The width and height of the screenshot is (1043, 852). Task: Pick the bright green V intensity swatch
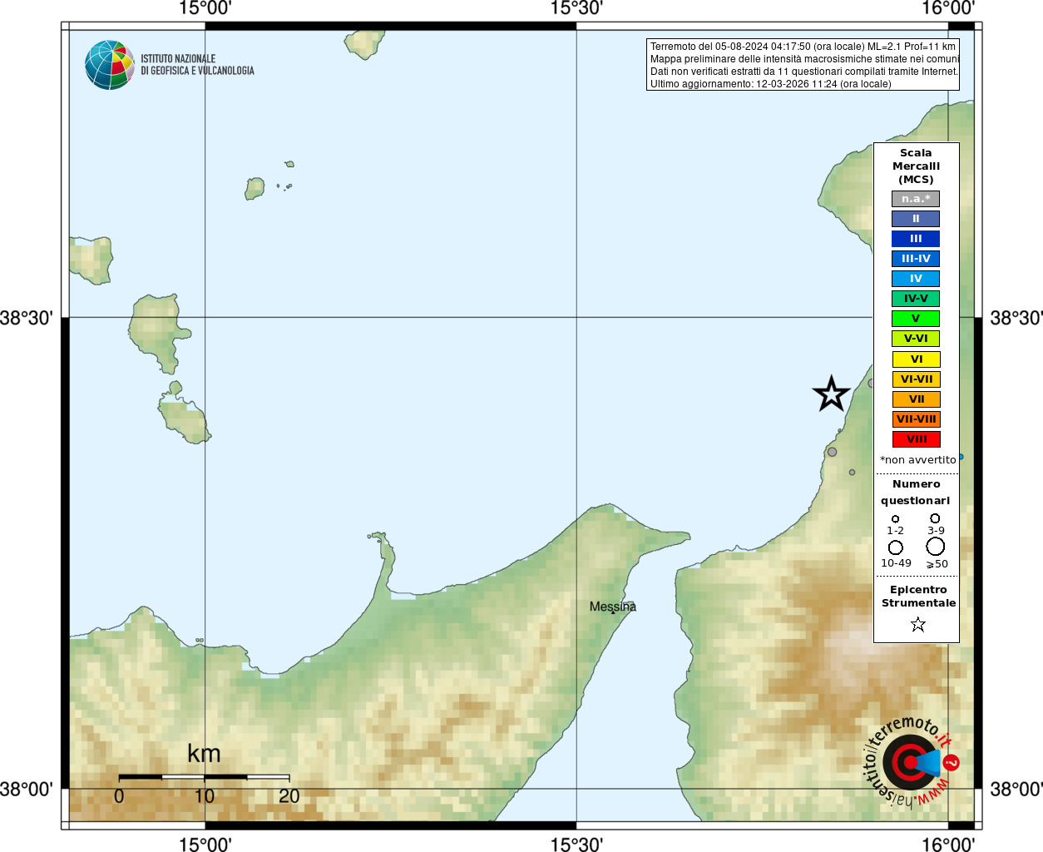[916, 319]
